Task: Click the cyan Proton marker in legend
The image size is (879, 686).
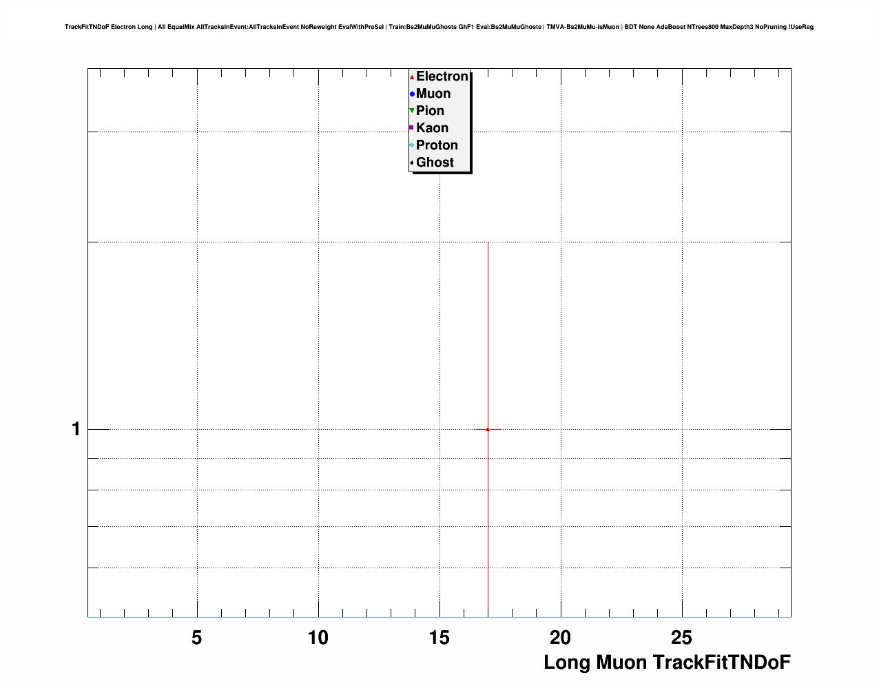Action: tap(412, 145)
